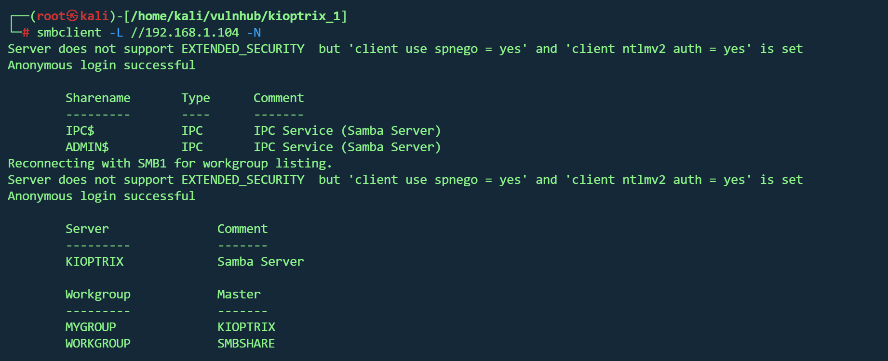This screenshot has width=888, height=361.
Task: Click the Reconnecting with SMB1 line
Action: point(170,164)
